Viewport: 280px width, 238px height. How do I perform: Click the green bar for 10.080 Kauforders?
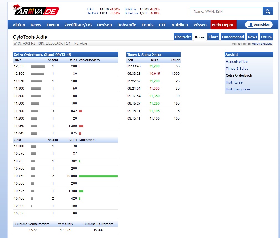(98, 176)
